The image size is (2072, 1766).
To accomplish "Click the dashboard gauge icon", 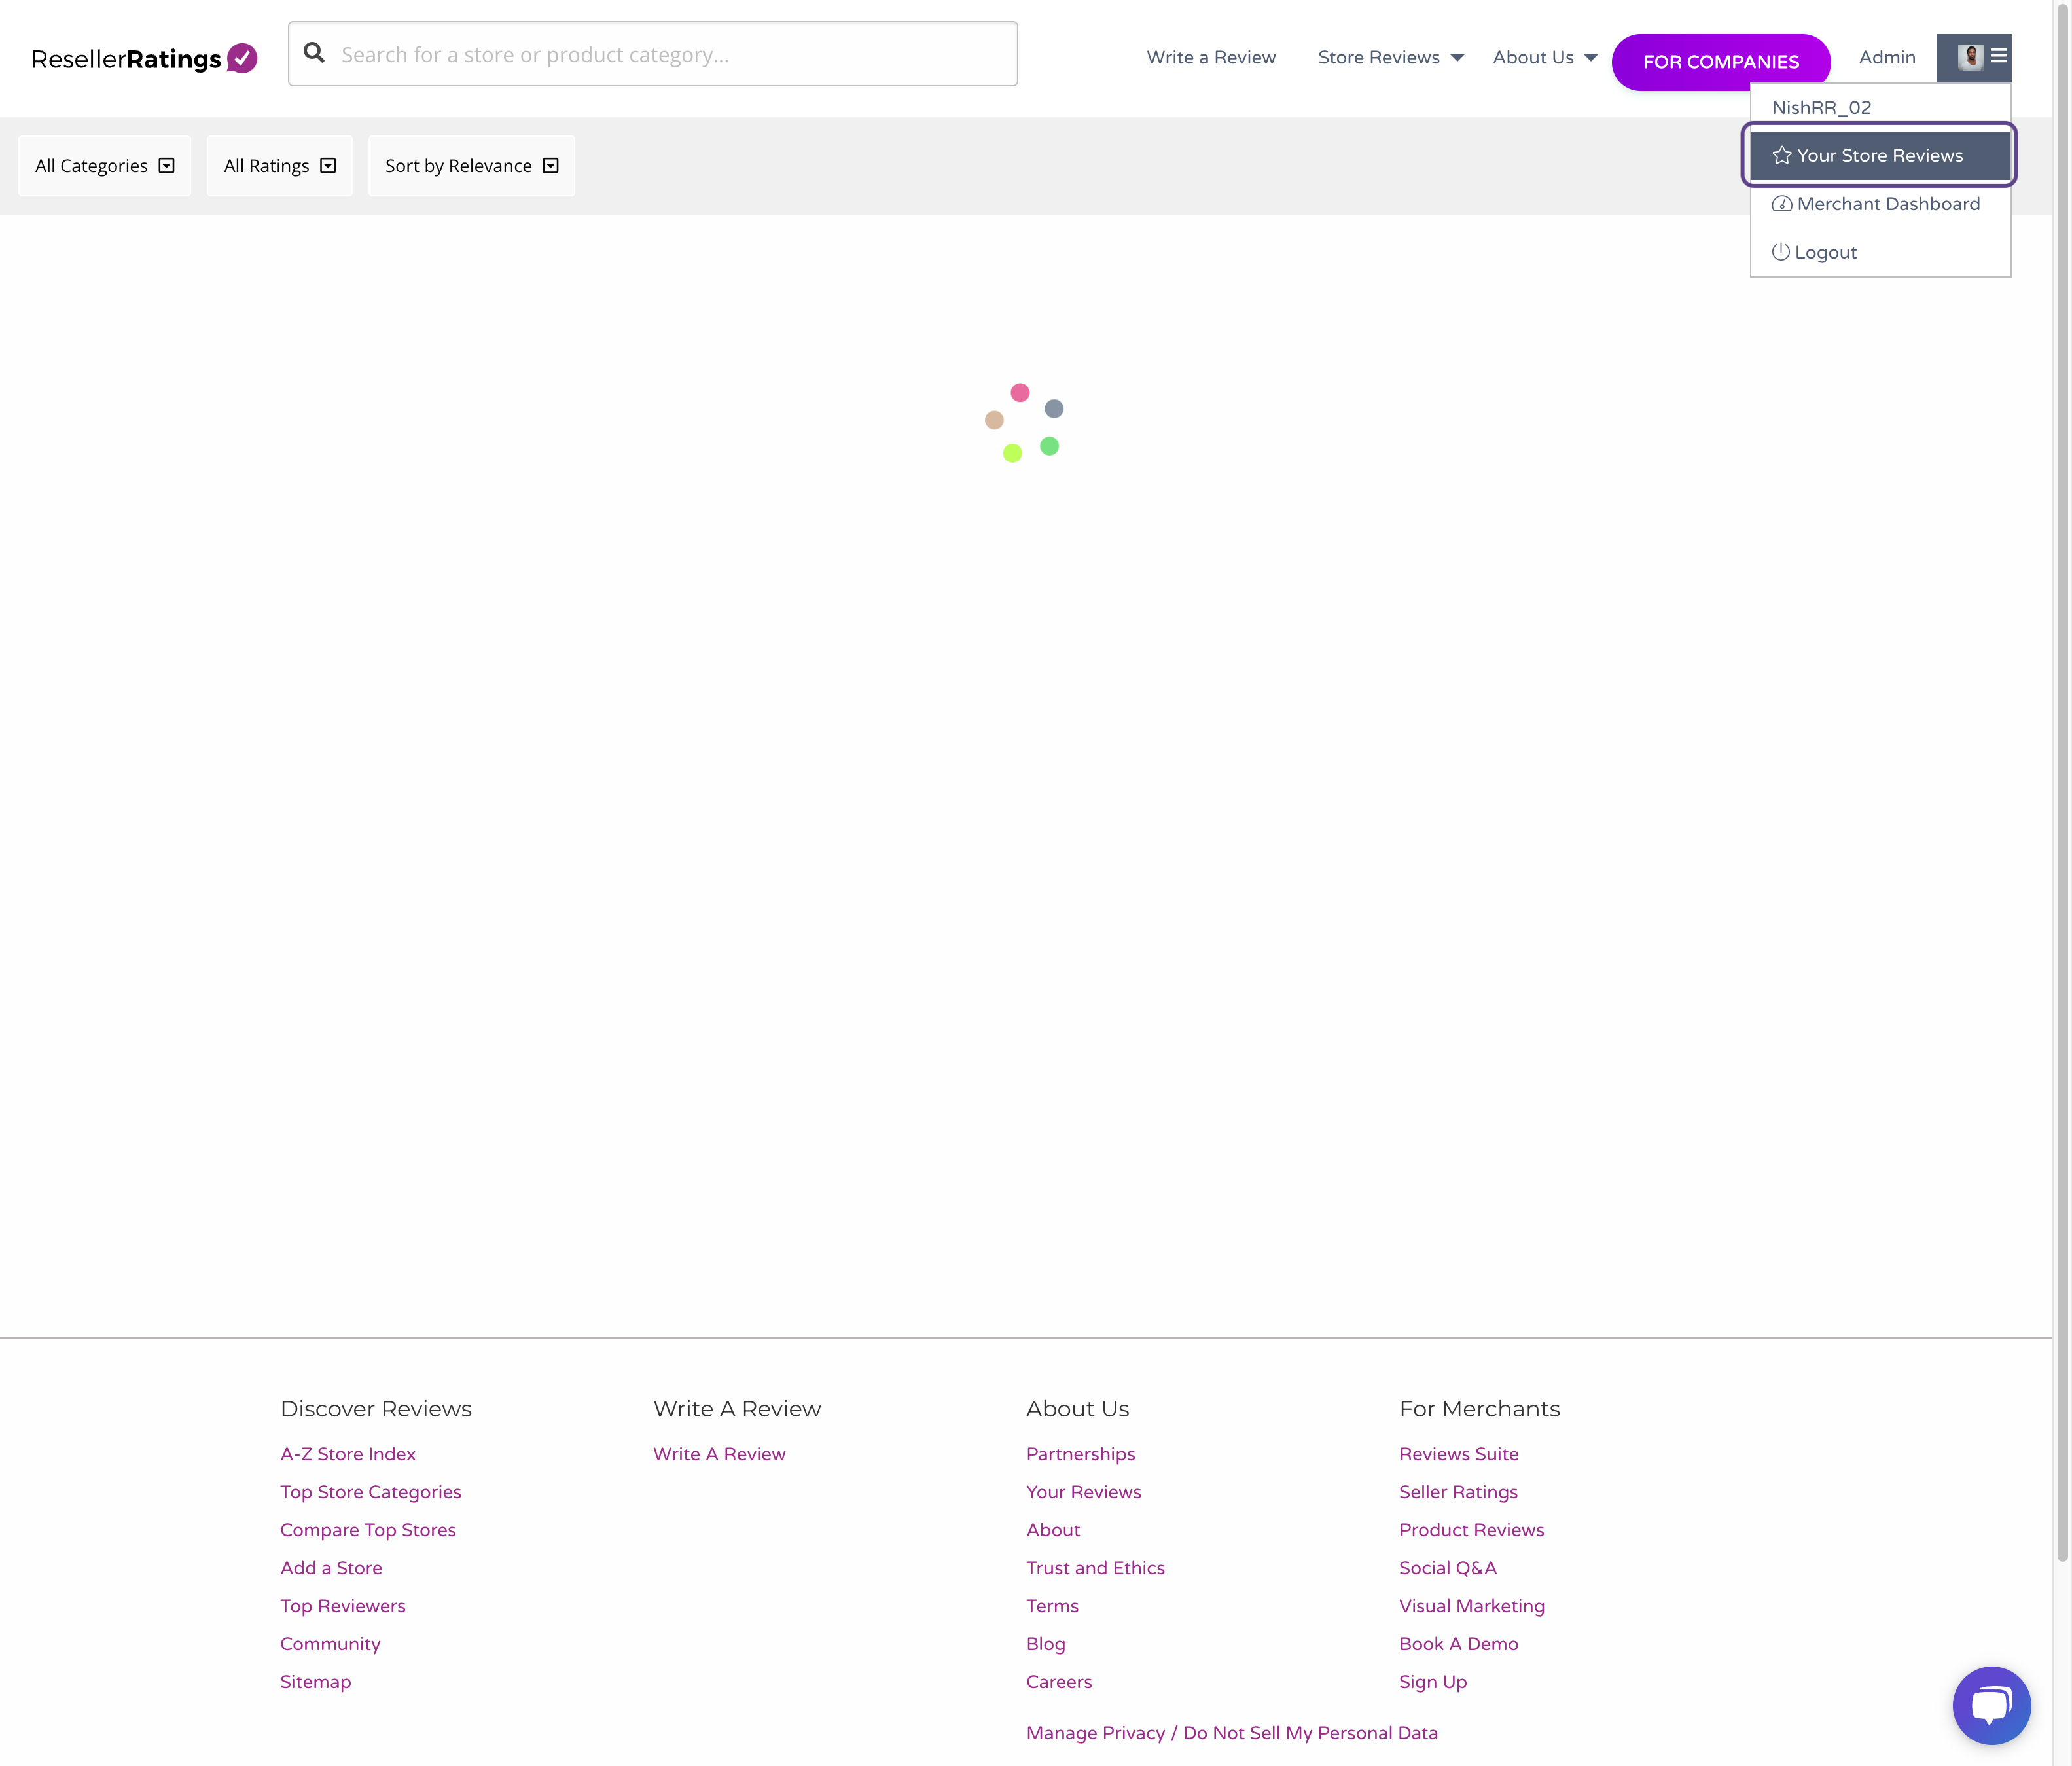I will [1781, 204].
